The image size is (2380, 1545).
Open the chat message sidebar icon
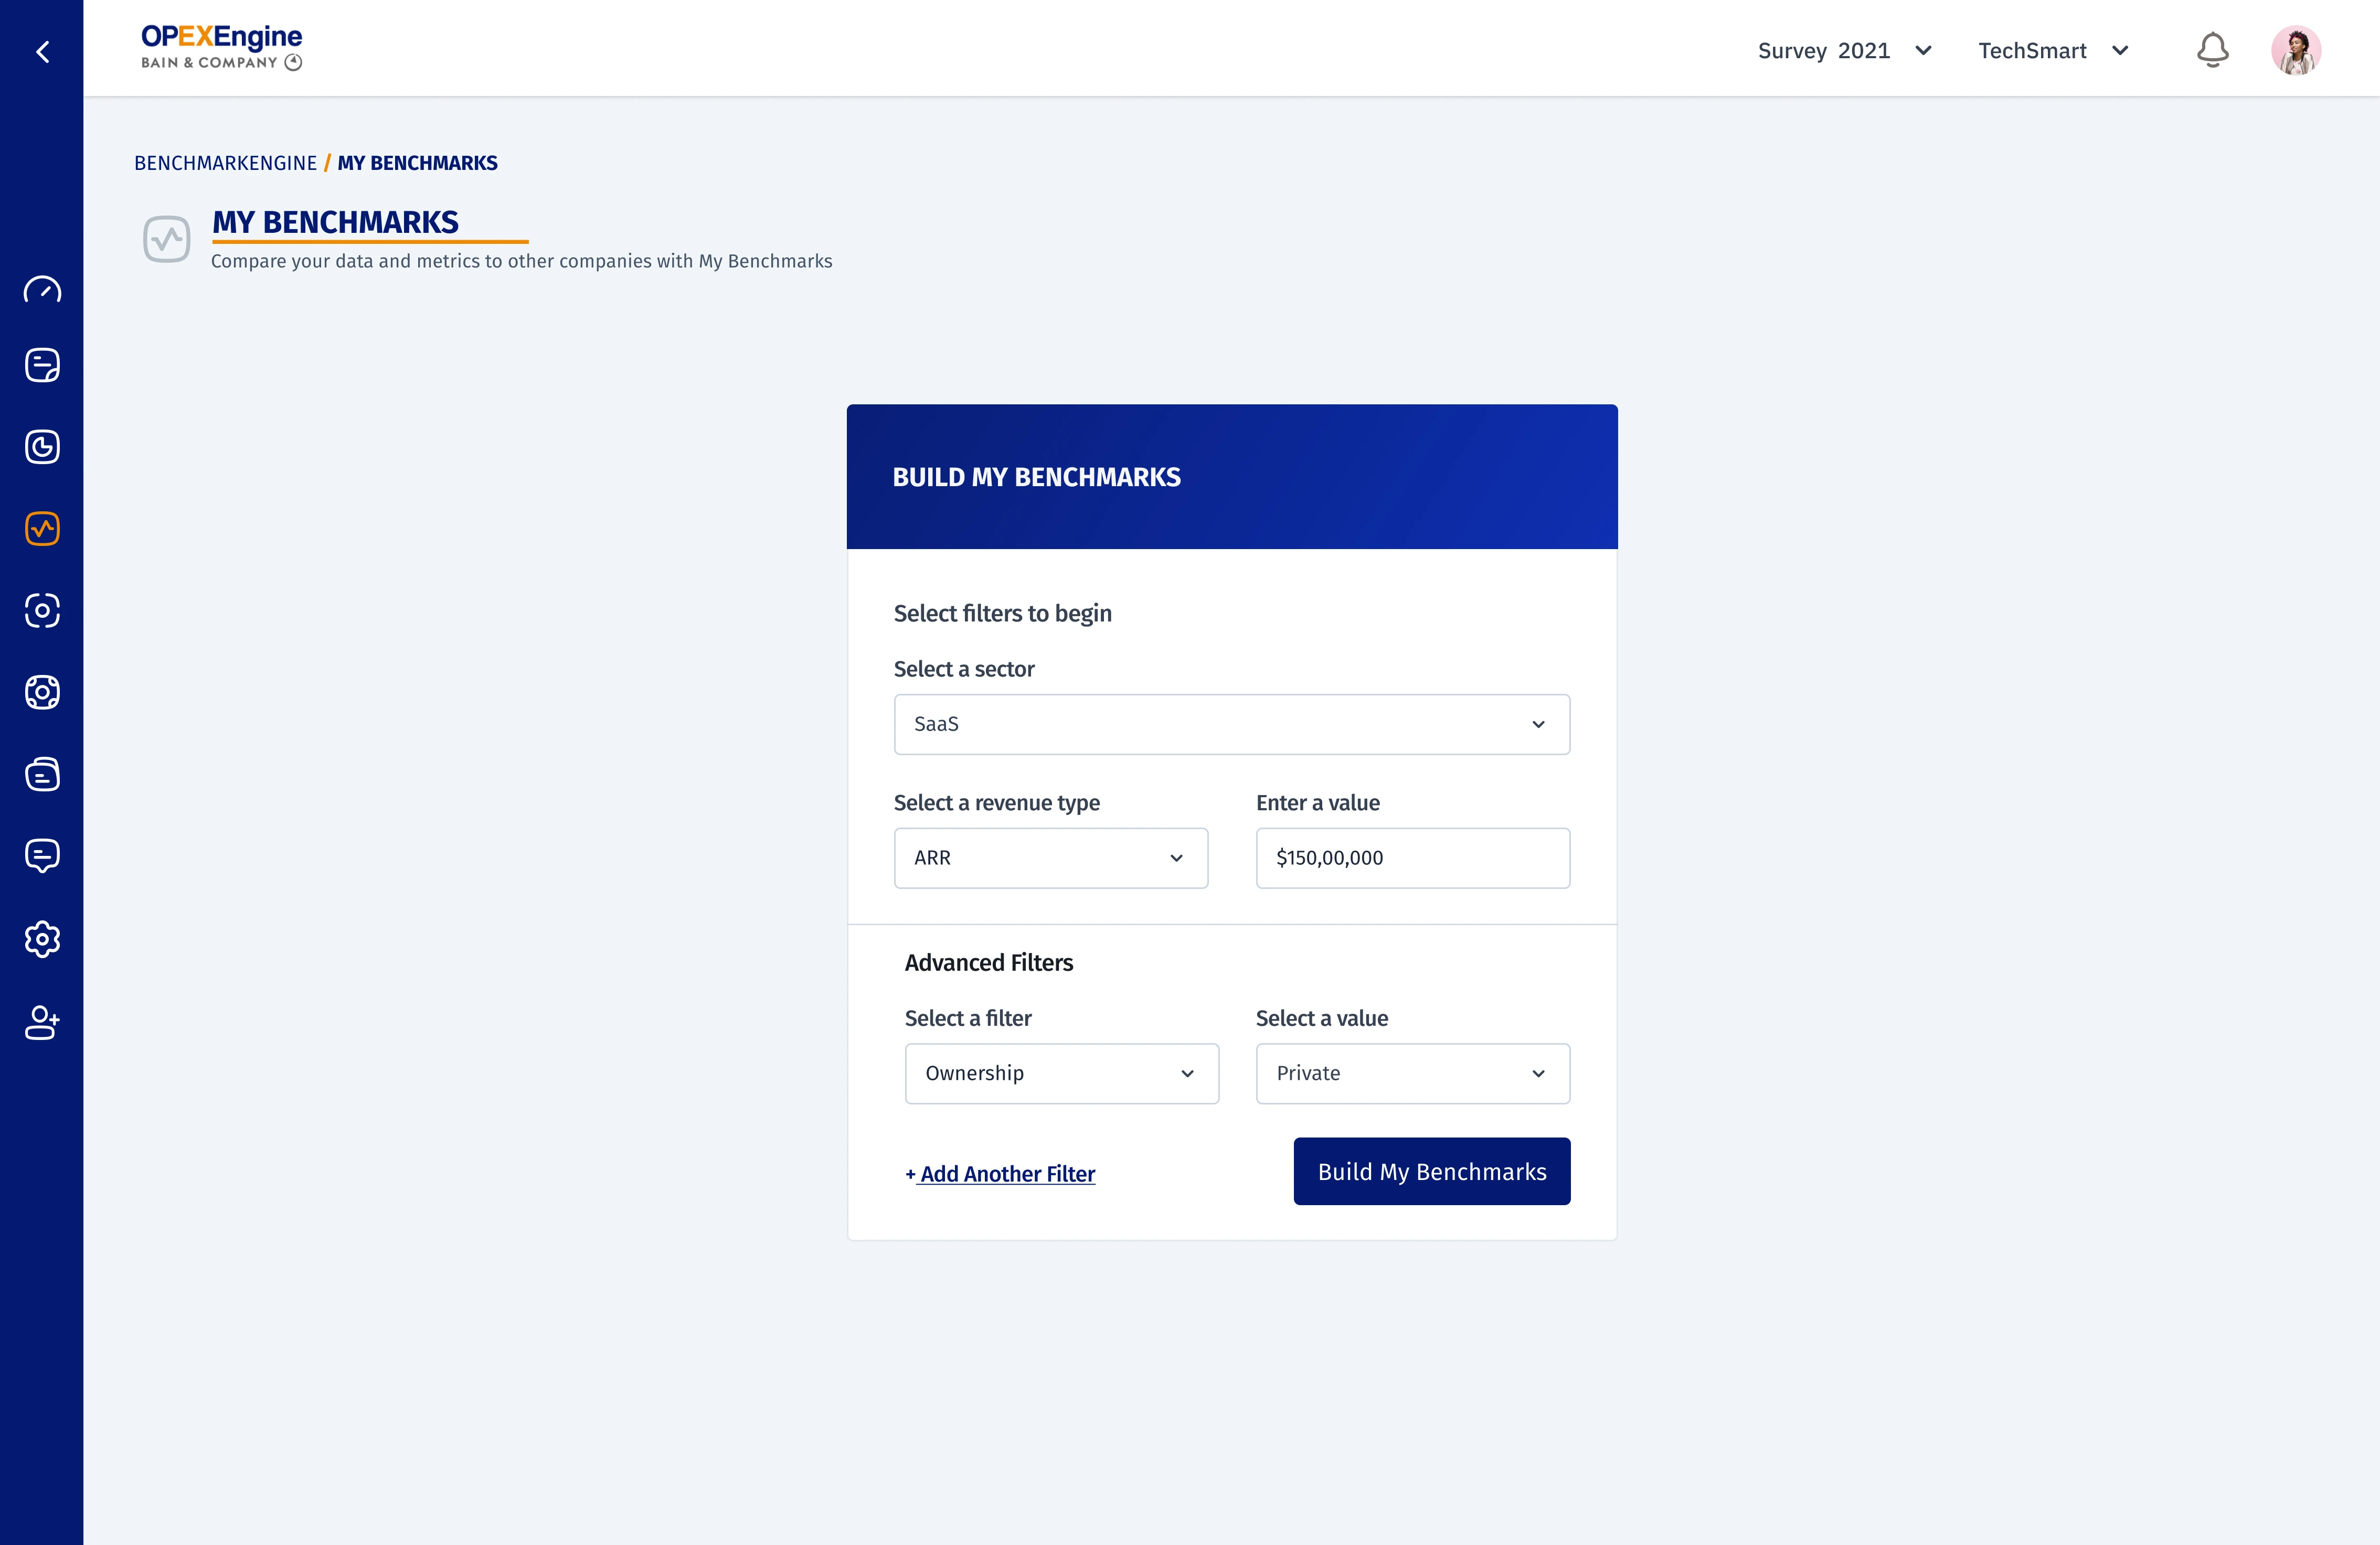[42, 855]
